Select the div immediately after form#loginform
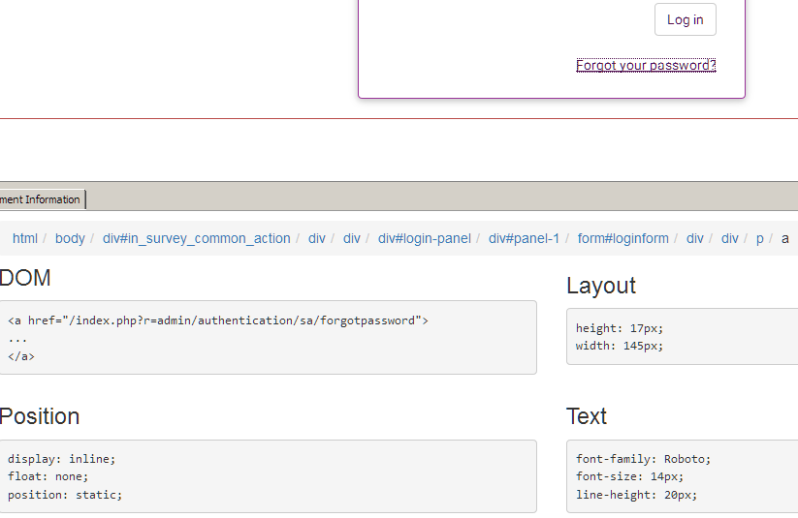Screen dimensions: 798x518 tap(695, 238)
